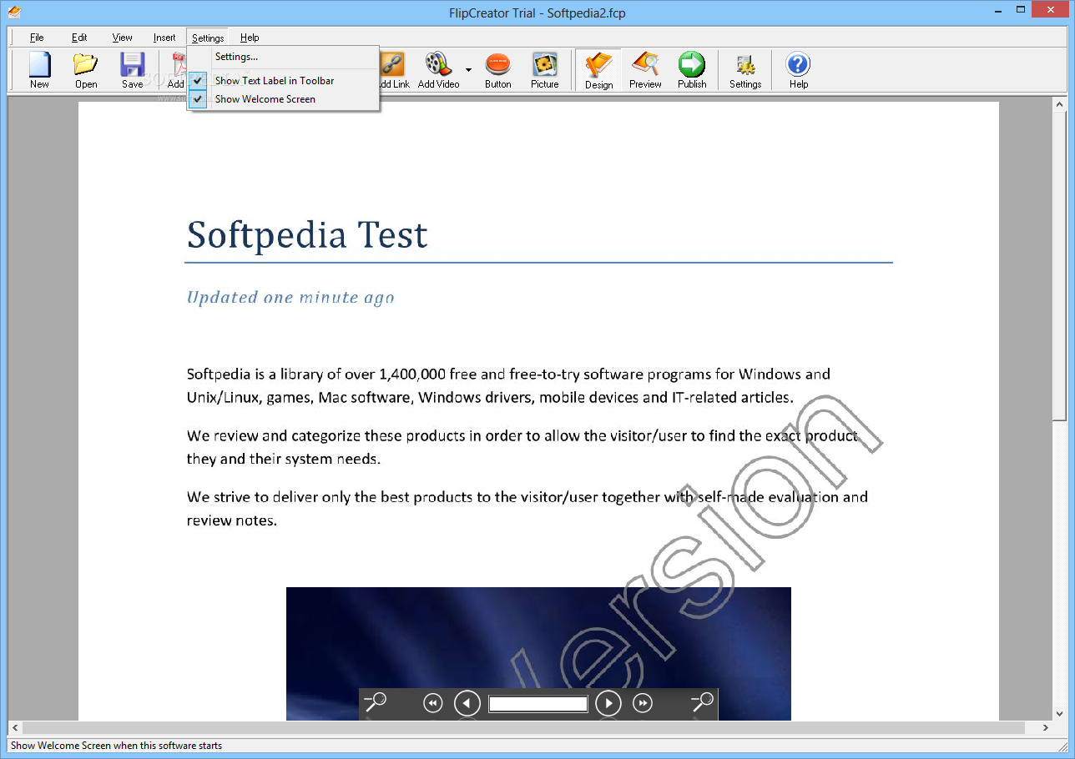1075x759 pixels.
Task: Click the page number field in the flipbook bar
Action: (x=538, y=704)
